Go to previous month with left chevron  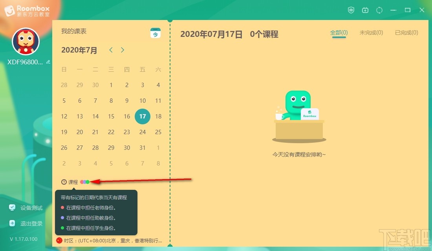tap(111, 50)
